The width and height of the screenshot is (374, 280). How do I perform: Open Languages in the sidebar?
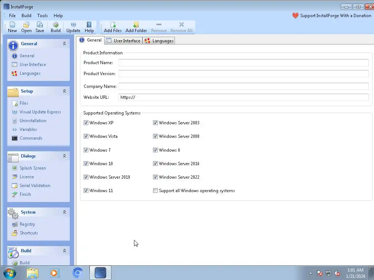[x=26, y=73]
